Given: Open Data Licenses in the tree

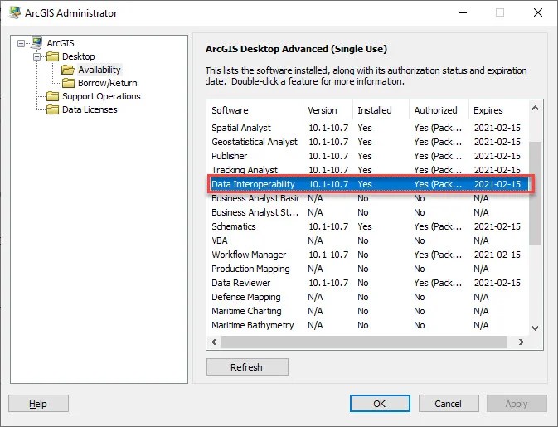Looking at the screenshot, I should (x=90, y=109).
